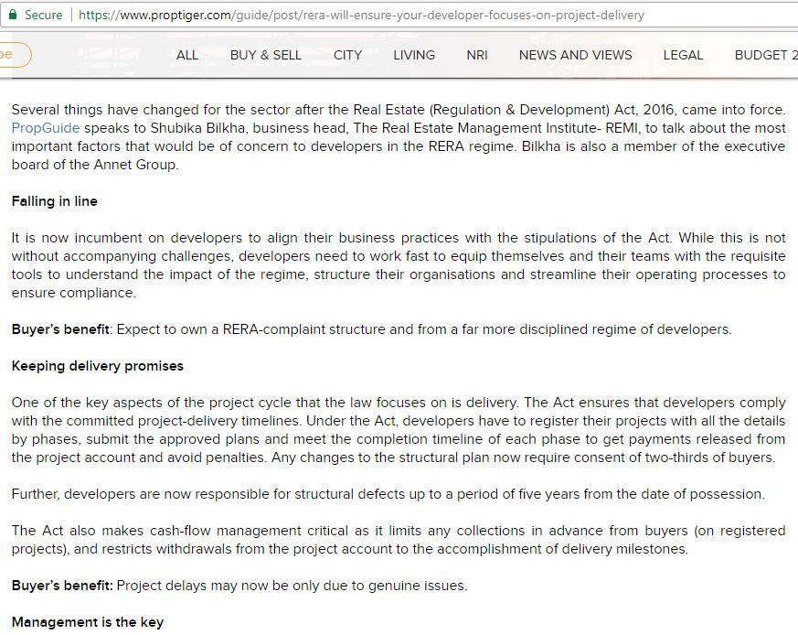Open the NRI section
This screenshot has width=798, height=635.
(x=477, y=55)
